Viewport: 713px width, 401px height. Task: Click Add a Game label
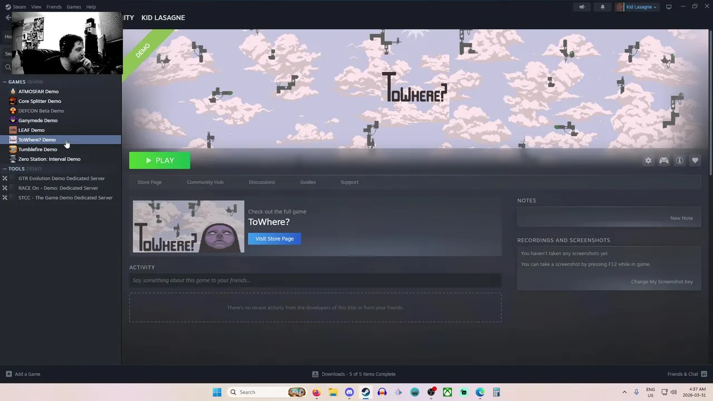tap(27, 374)
